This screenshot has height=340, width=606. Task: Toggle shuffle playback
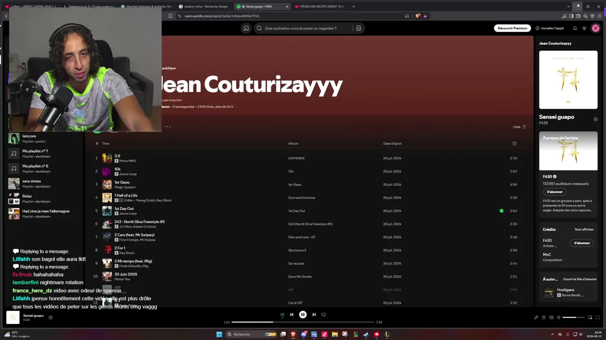pos(282,314)
